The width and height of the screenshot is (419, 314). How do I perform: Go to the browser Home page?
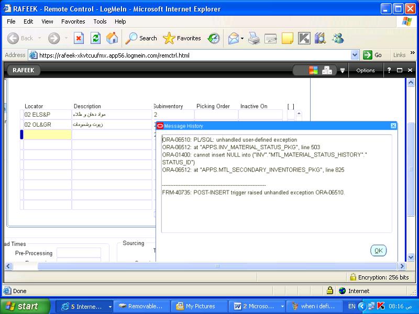[x=112, y=38]
